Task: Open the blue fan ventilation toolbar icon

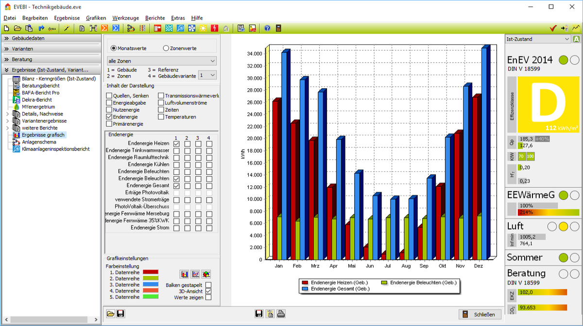Action: coord(191,28)
